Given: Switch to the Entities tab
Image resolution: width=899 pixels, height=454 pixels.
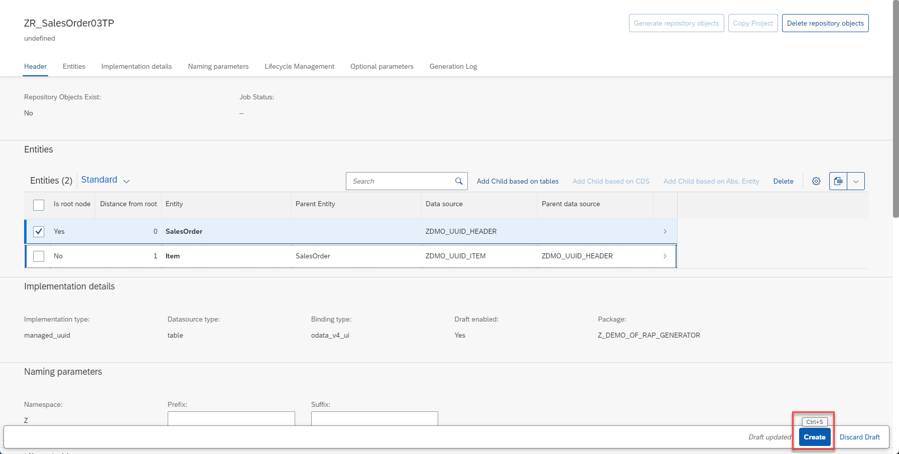Looking at the screenshot, I should 74,66.
